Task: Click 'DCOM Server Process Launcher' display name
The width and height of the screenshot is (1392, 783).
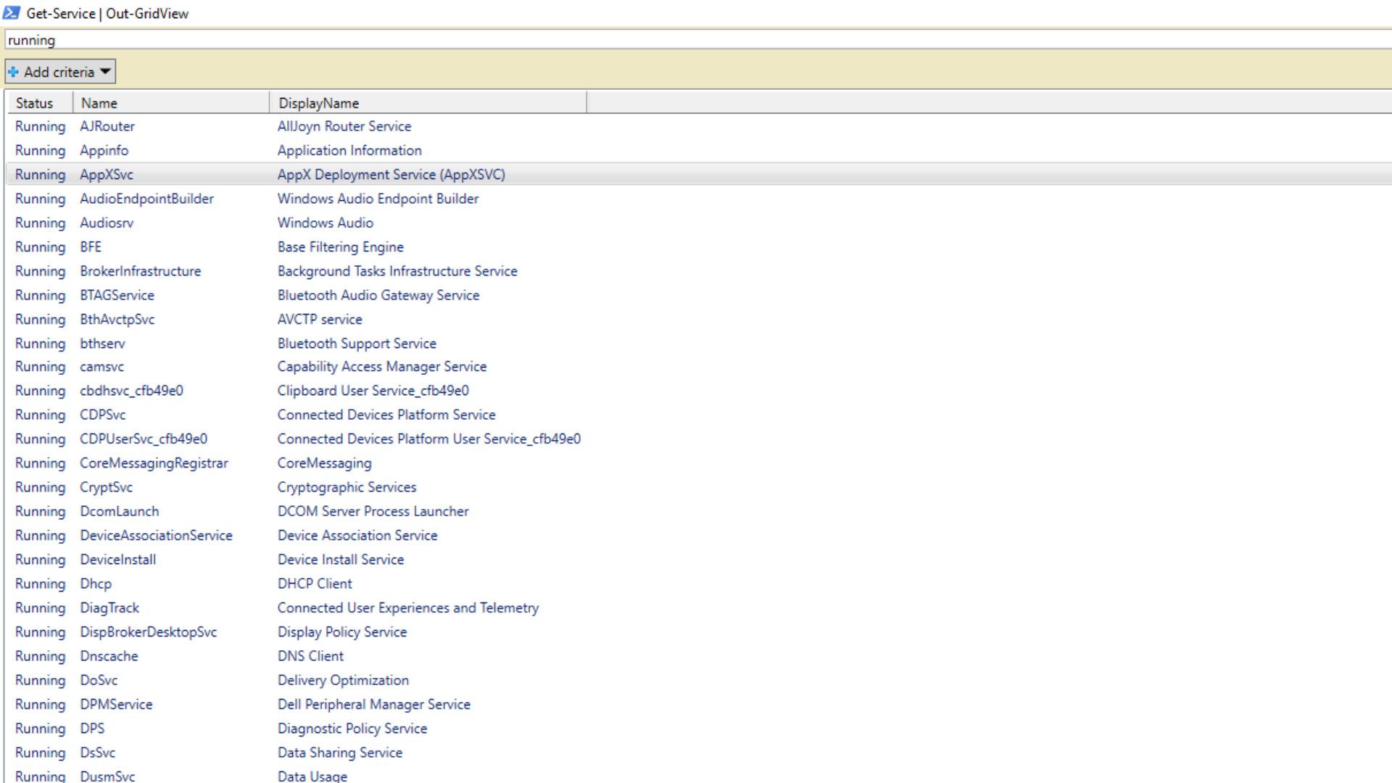Action: coord(373,511)
